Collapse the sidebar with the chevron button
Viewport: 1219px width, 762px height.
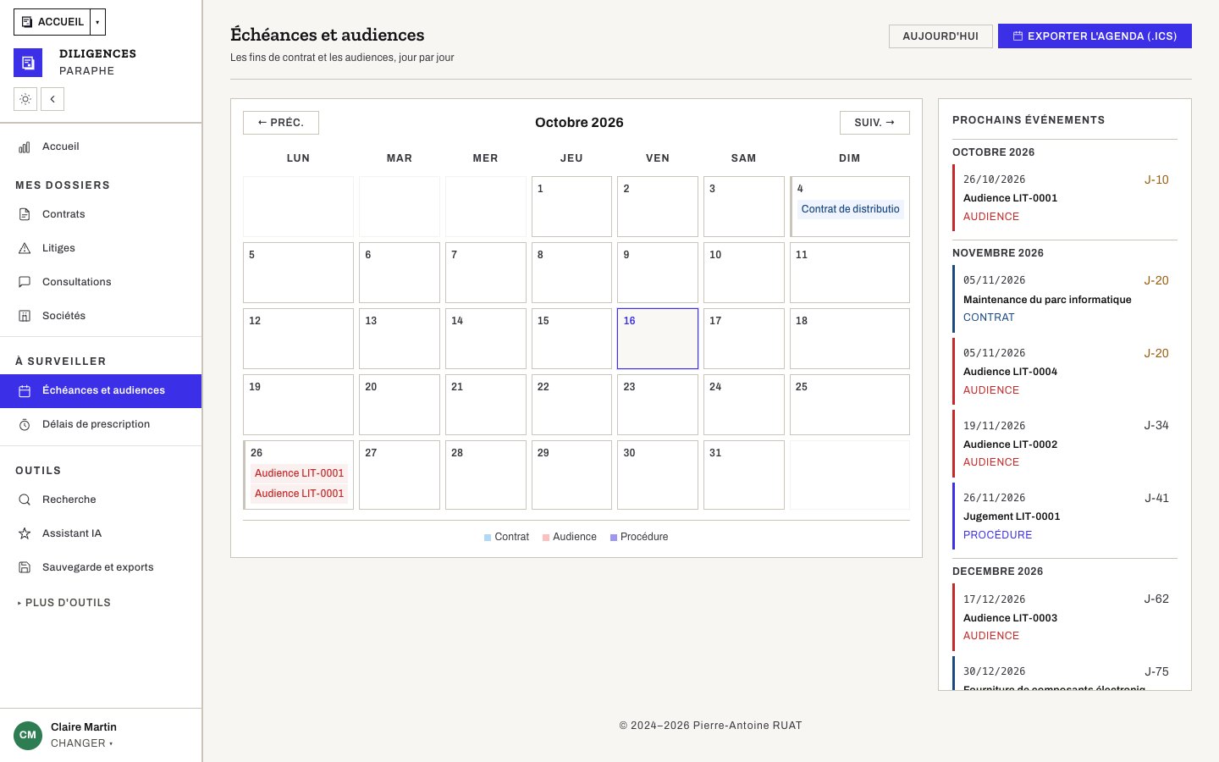(52, 99)
